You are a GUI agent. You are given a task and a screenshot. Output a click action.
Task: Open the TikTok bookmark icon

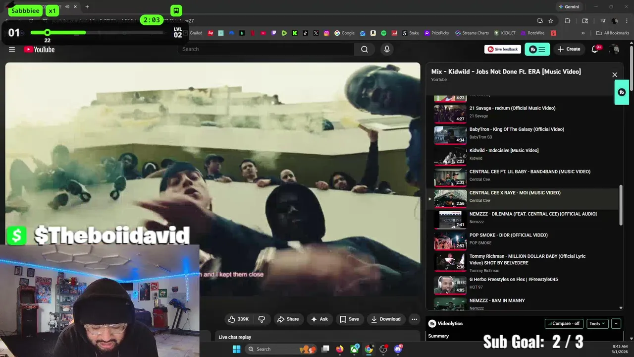click(x=305, y=33)
